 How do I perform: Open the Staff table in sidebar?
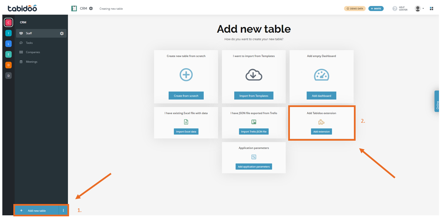click(41, 33)
